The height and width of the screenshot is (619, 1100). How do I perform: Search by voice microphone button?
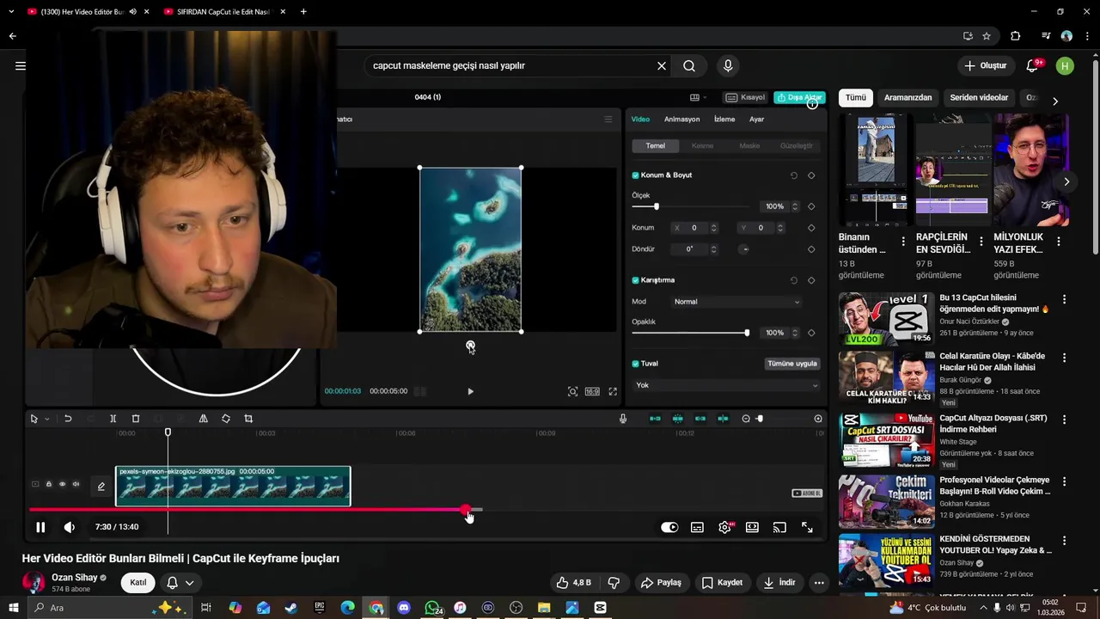[x=728, y=65]
